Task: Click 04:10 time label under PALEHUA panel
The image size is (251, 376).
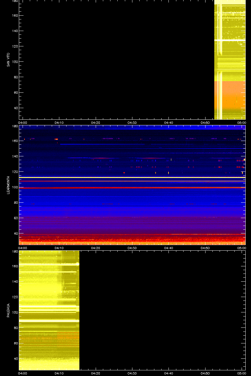Action: [x=59, y=373]
